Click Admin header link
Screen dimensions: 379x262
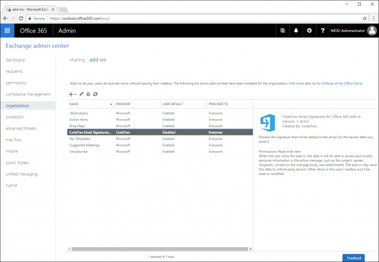(x=67, y=31)
